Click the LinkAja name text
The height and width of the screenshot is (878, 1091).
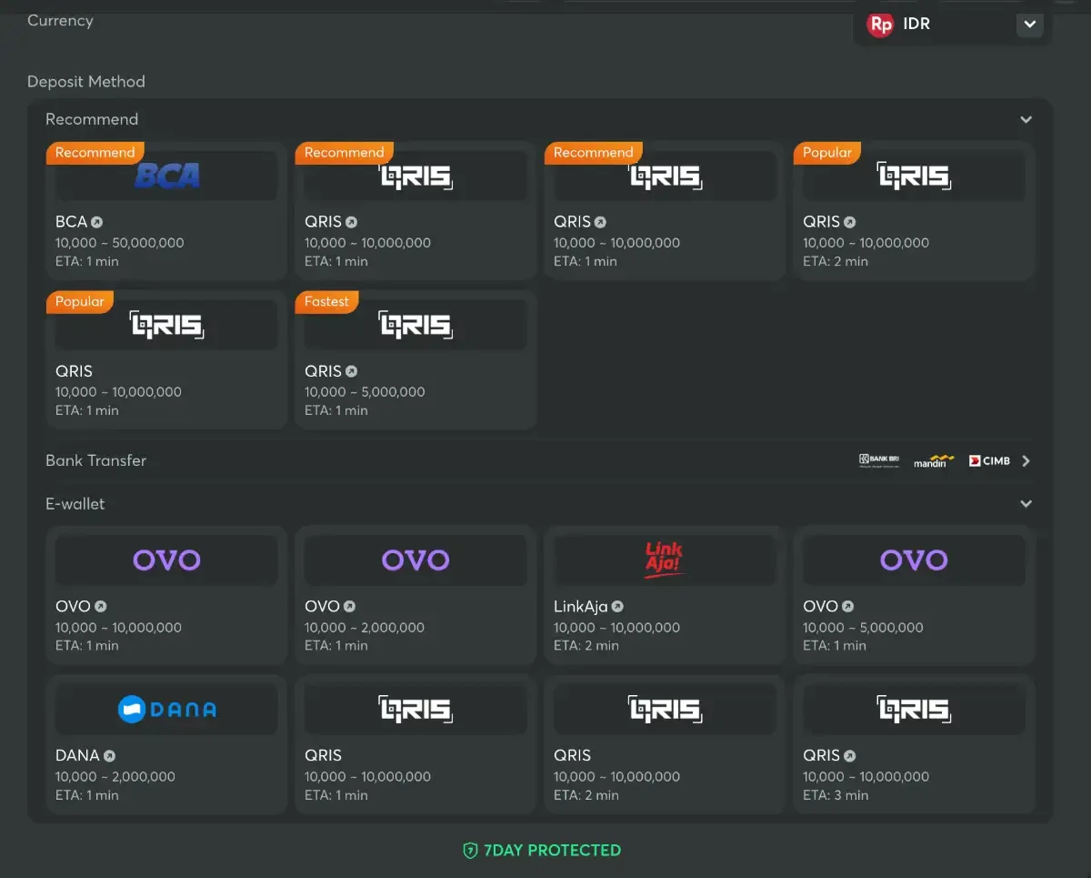581,607
